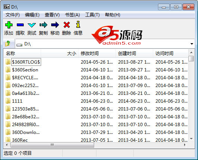Select the $360Section folder icon
Viewport: 198px width, 160px height.
click(x=8, y=70)
